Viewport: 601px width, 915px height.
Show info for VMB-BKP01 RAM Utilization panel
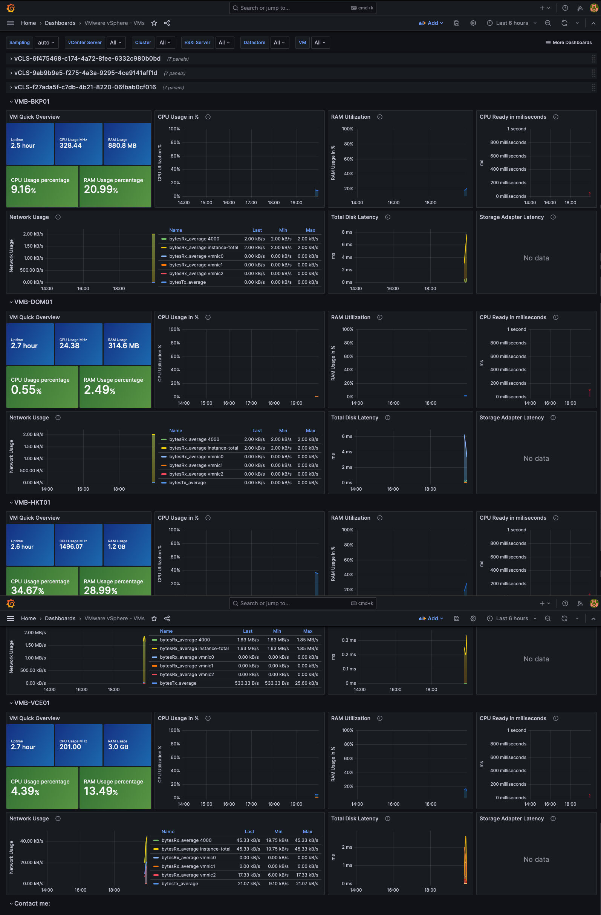(380, 117)
